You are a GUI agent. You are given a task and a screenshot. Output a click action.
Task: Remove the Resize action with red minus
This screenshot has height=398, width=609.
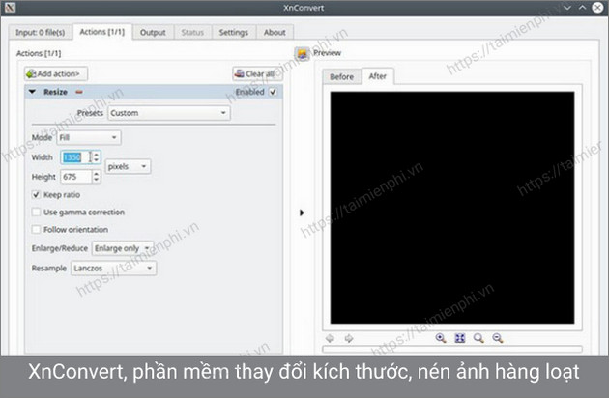pyautogui.click(x=79, y=92)
